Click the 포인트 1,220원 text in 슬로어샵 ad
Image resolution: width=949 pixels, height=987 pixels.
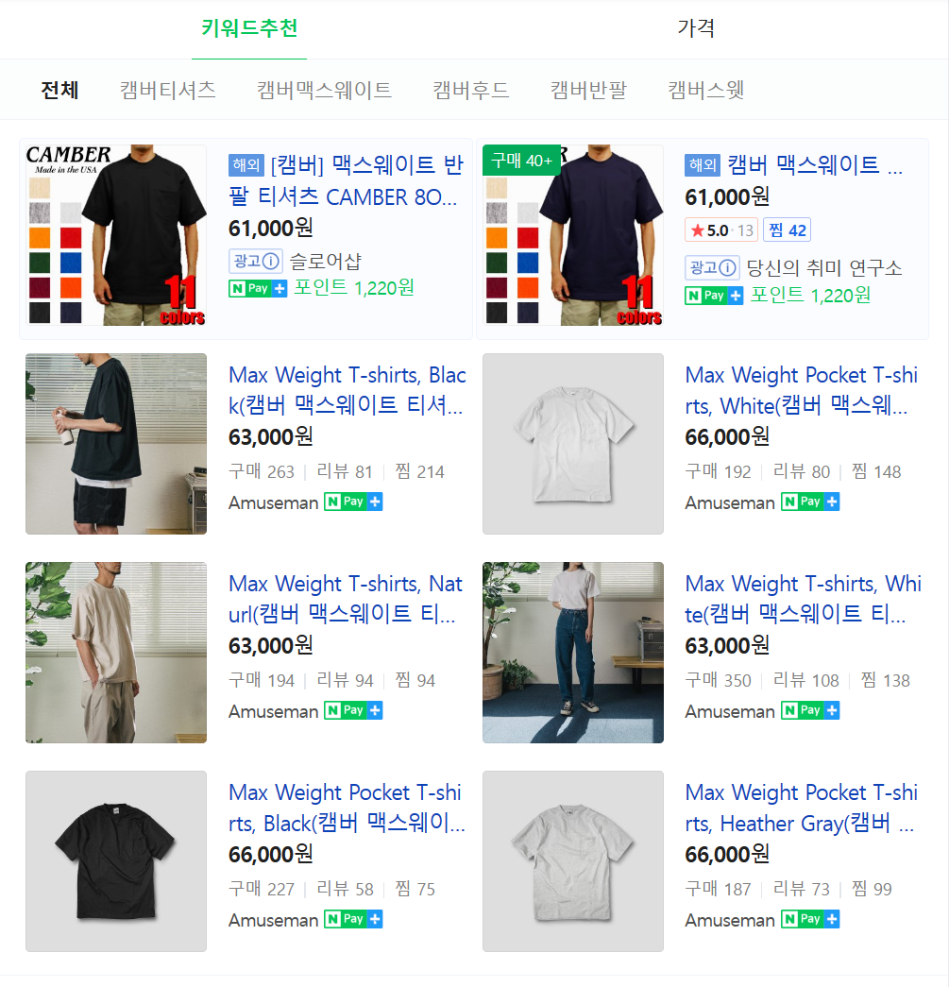(x=354, y=288)
